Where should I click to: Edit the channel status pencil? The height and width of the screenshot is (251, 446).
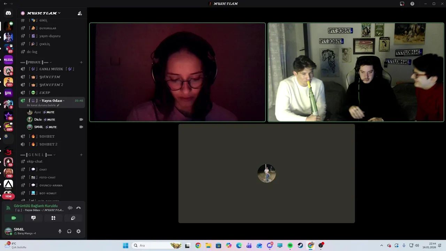58,105
